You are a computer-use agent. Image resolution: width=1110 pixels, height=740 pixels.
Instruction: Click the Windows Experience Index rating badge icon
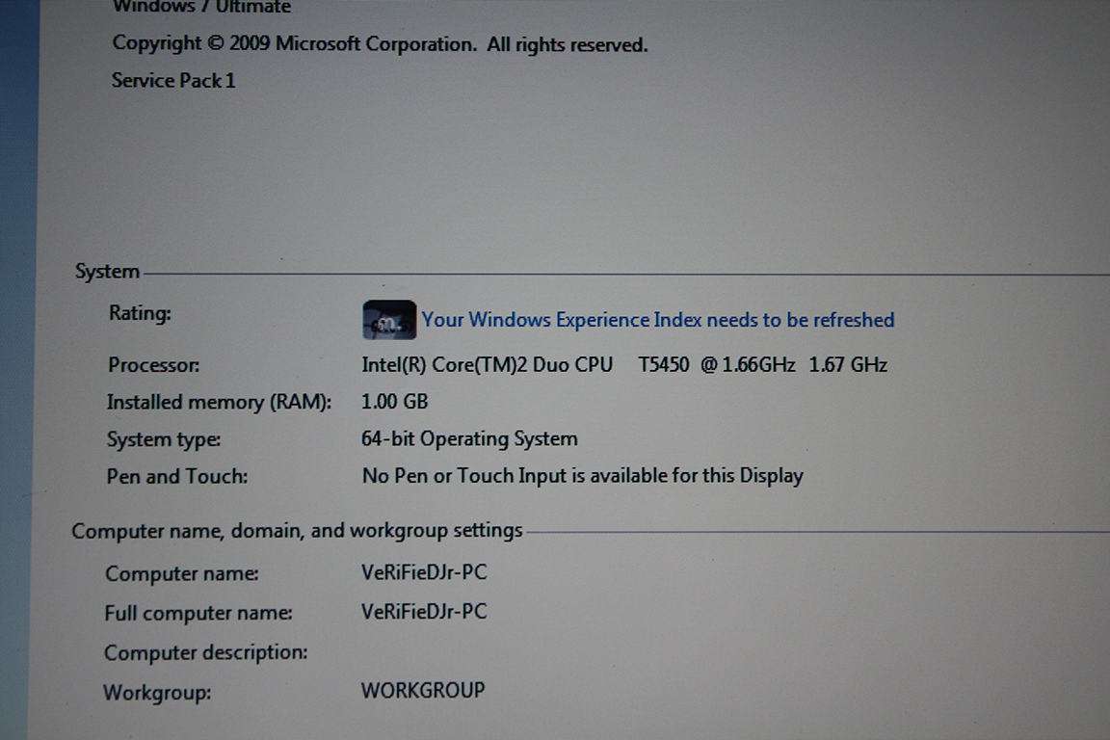click(389, 320)
